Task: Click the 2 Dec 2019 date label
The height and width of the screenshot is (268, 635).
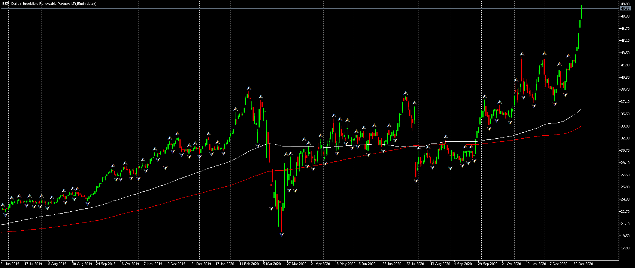Action: pyautogui.click(x=176, y=264)
